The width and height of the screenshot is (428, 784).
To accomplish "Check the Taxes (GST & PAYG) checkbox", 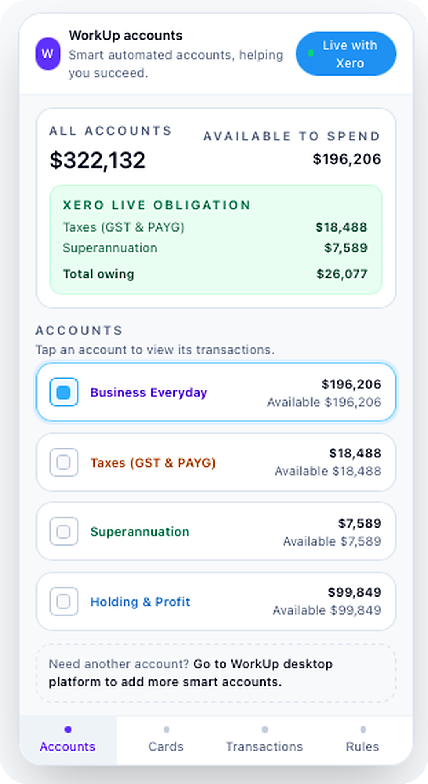I will coord(63,463).
